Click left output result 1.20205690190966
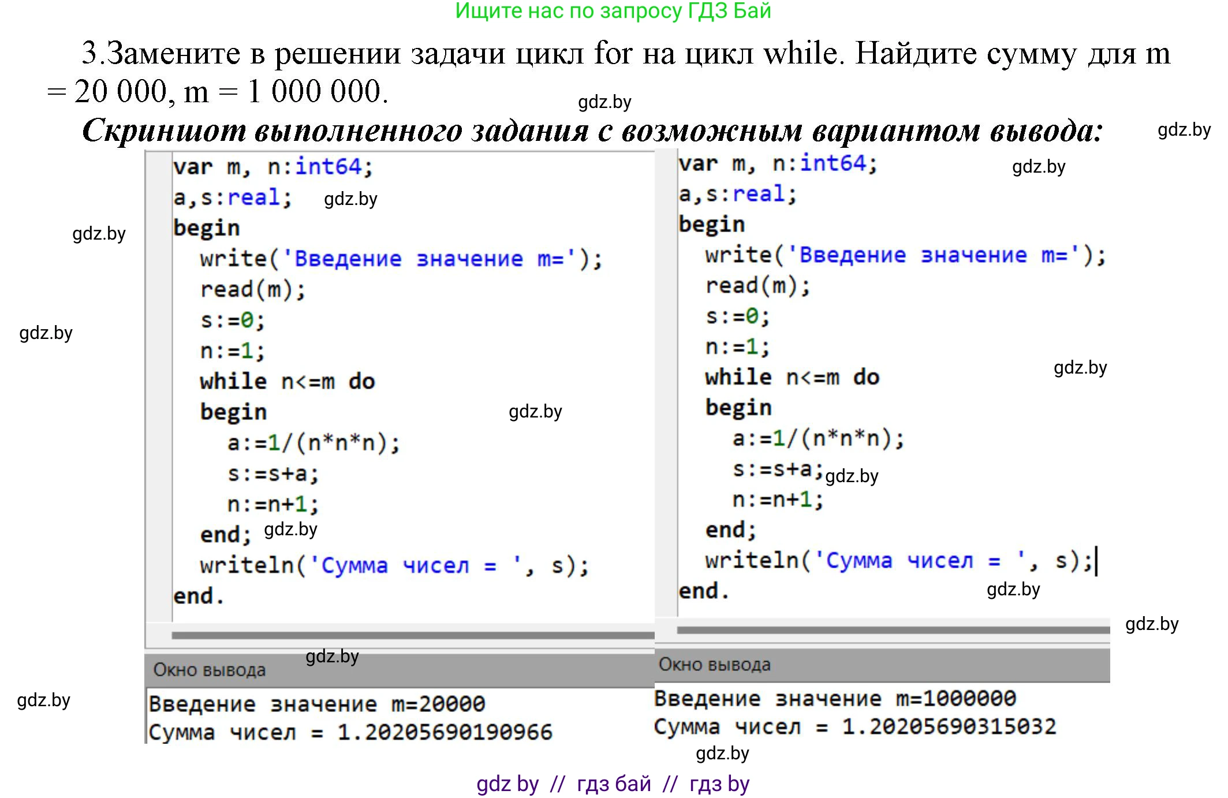 click(x=445, y=732)
